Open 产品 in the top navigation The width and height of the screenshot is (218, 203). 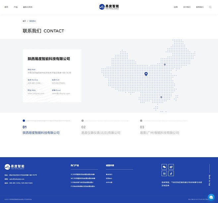(x=16, y=7)
